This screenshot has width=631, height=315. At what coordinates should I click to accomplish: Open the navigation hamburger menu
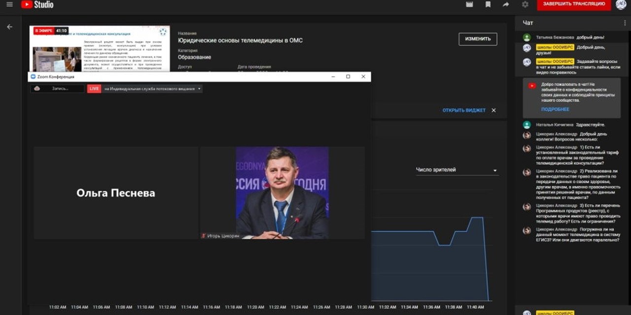coord(9,4)
